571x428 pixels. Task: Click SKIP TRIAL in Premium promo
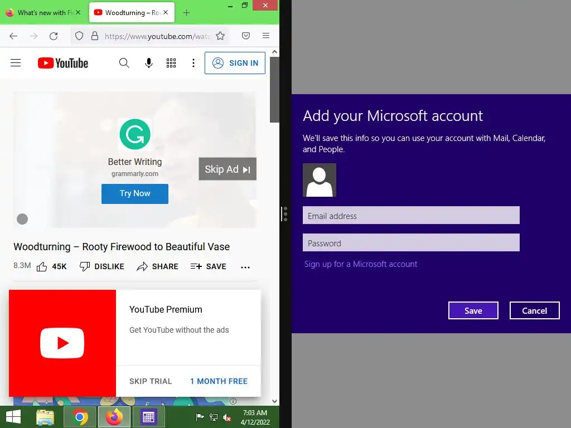pyautogui.click(x=151, y=381)
